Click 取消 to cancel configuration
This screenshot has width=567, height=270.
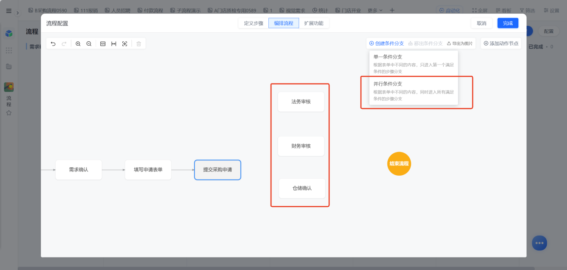(x=481, y=23)
